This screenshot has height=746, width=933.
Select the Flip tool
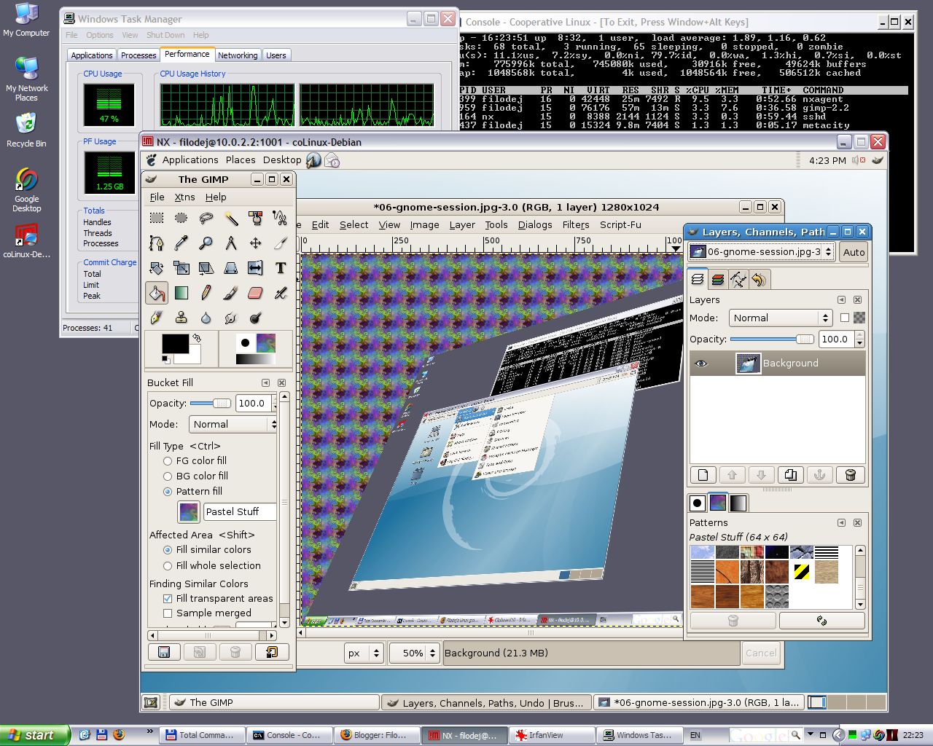point(255,268)
